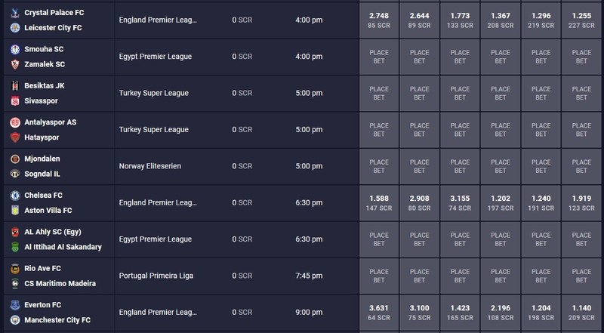Click the AL Ahly SC team logo

coord(15,232)
